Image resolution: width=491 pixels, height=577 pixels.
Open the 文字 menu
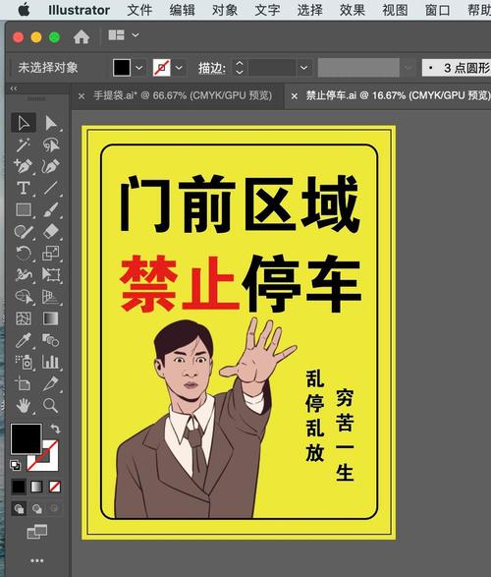click(x=267, y=10)
